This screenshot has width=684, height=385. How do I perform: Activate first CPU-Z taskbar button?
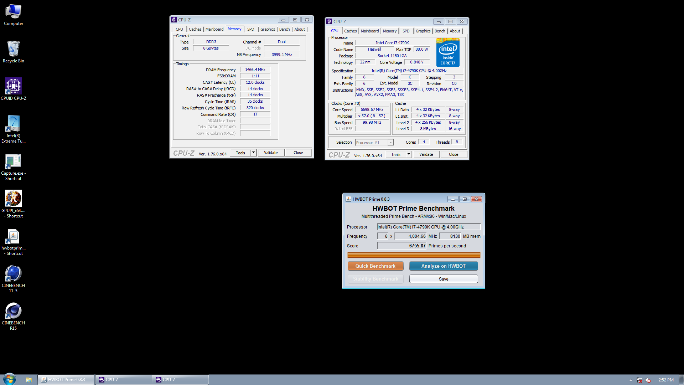point(123,380)
